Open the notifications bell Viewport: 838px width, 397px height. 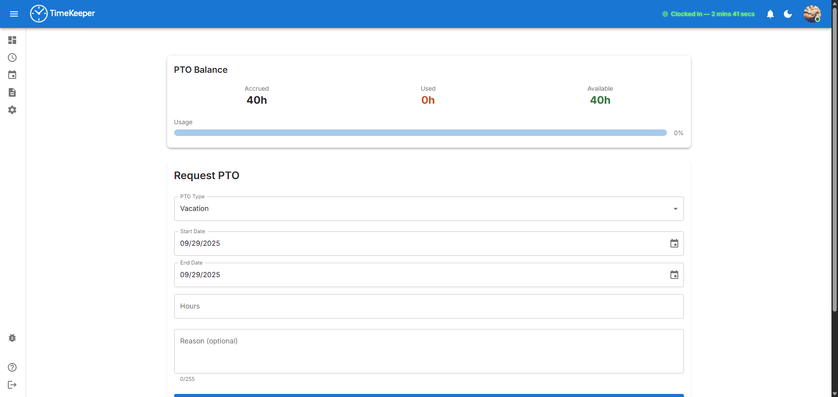point(770,14)
